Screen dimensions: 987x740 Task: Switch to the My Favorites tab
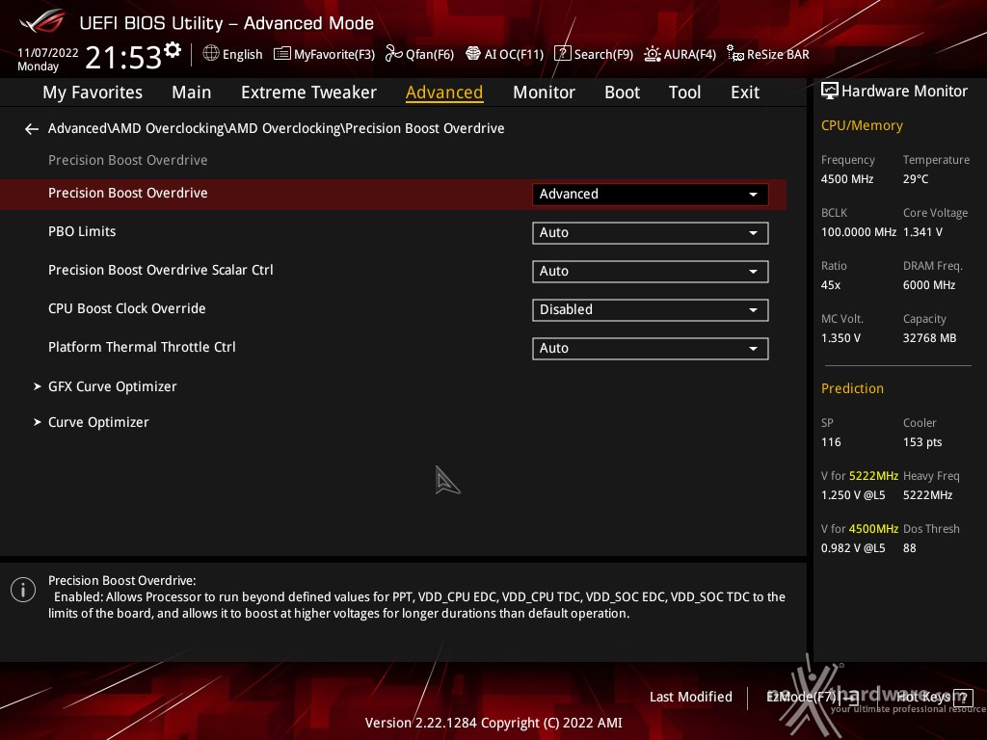(93, 92)
